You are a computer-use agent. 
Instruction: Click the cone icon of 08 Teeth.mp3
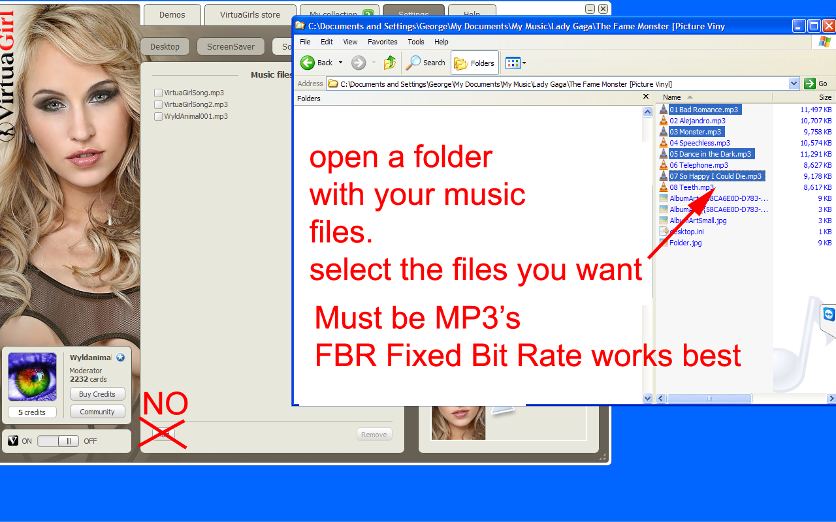pos(664,187)
